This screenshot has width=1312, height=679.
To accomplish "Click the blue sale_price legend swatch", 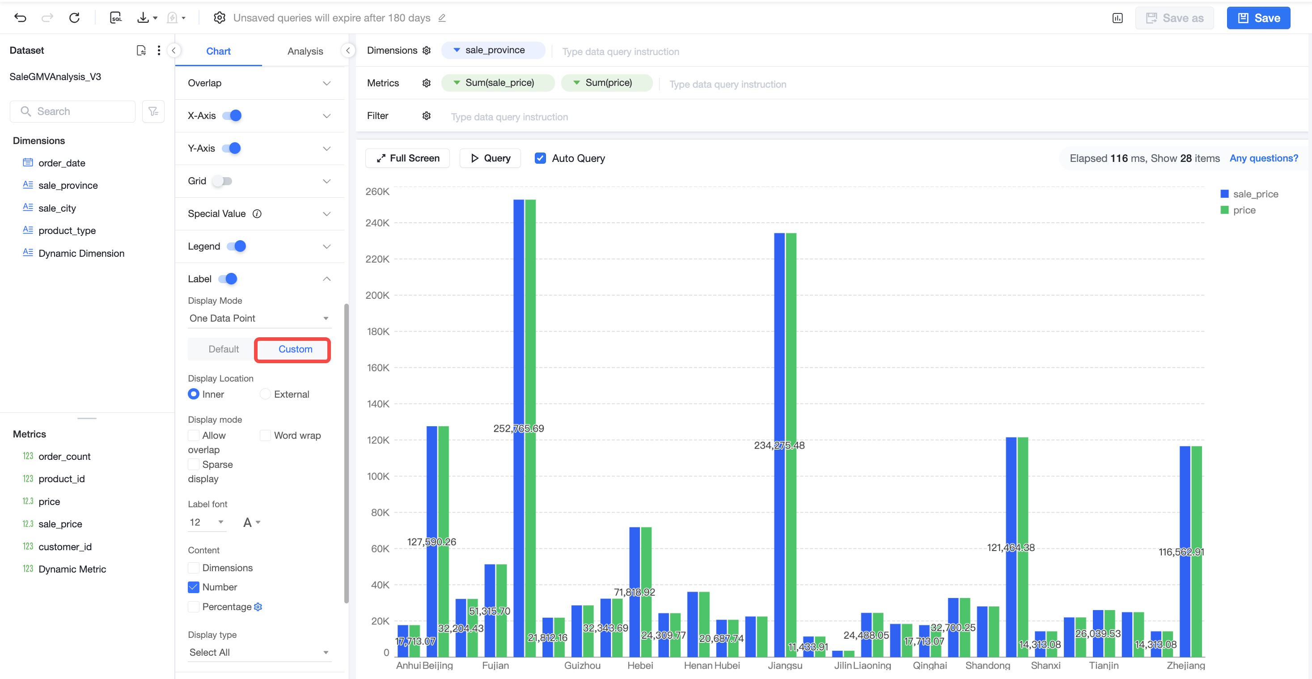I will (x=1225, y=194).
